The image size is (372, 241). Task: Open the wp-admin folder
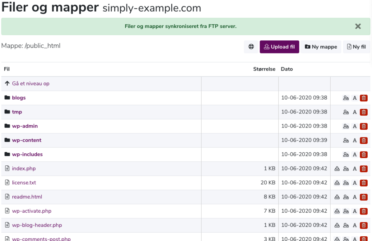pyautogui.click(x=25, y=126)
